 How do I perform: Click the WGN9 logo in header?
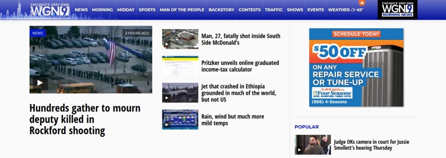50,10
